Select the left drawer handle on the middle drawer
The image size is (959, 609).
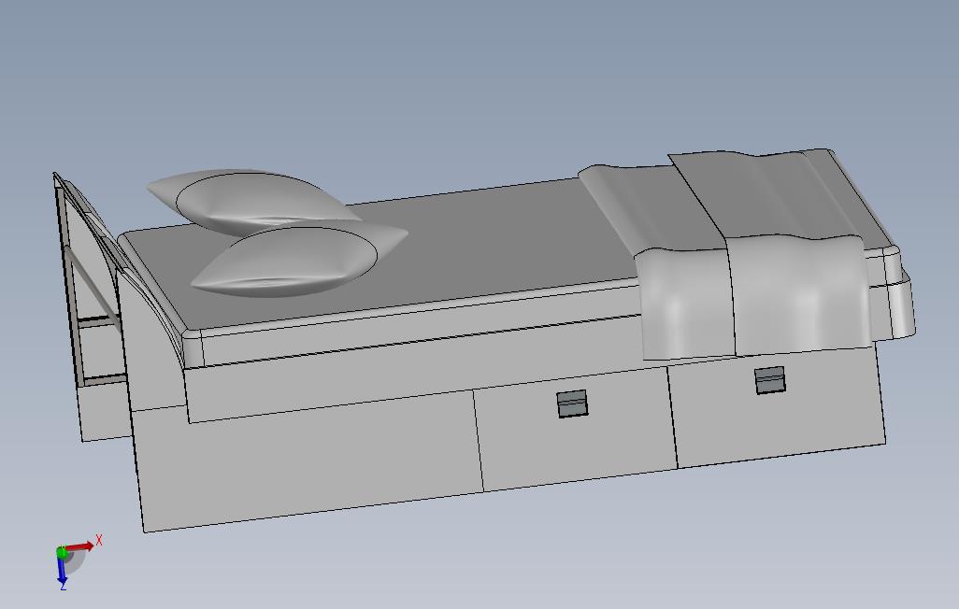tap(572, 404)
